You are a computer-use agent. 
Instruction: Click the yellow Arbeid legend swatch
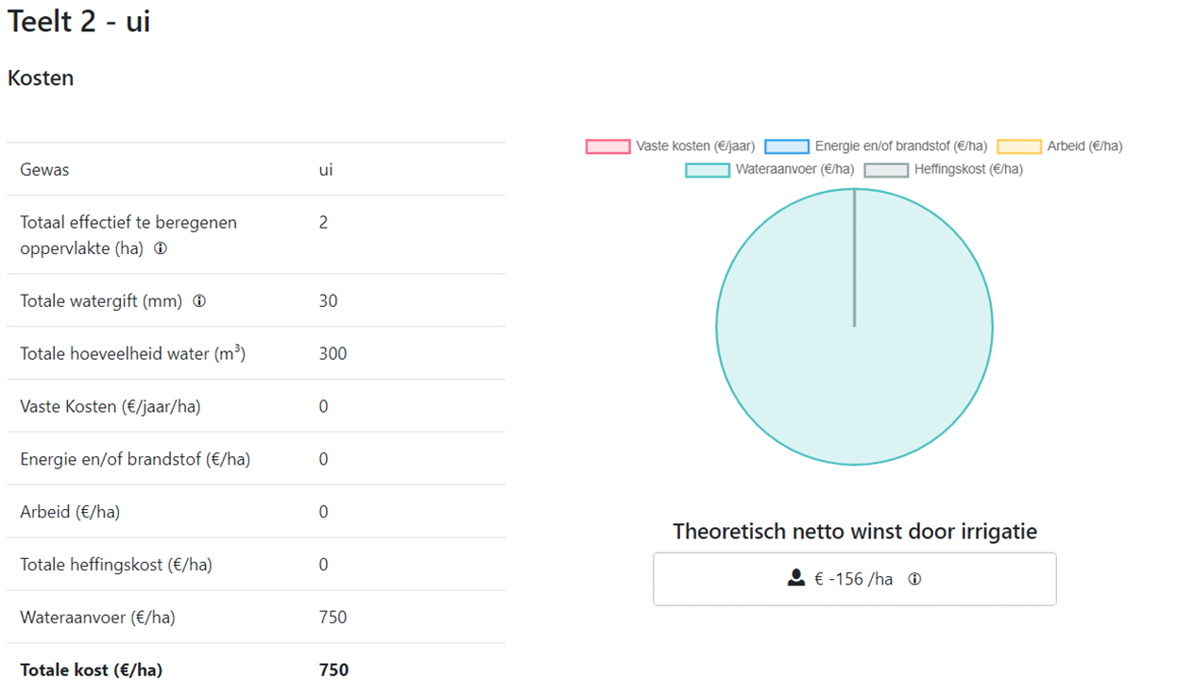[1018, 146]
